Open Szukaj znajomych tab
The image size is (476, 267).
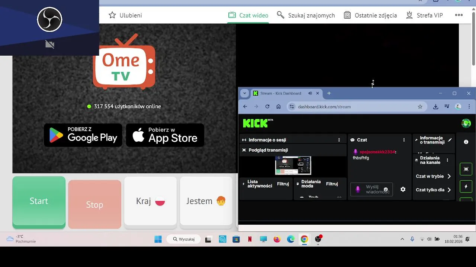click(x=306, y=15)
